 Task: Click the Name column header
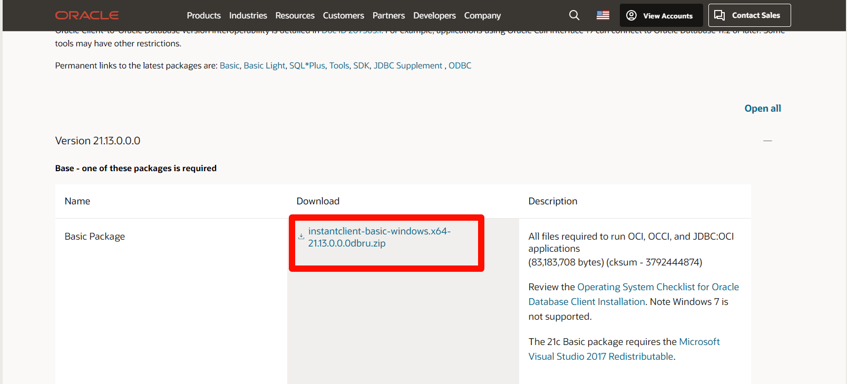77,201
